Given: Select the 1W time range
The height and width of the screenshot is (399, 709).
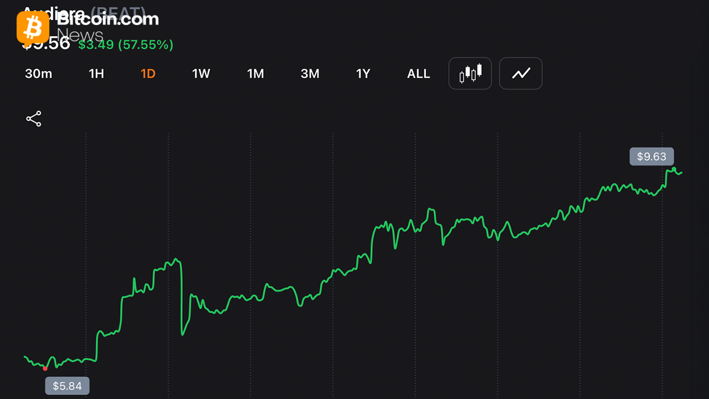Looking at the screenshot, I should tap(201, 74).
